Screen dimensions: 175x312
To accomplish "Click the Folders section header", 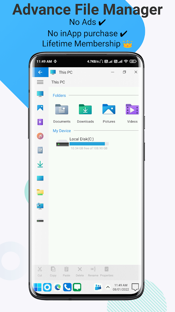I will pyautogui.click(x=59, y=95).
